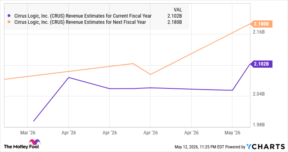Click the purple 2.102B end-value flag
288x152 pixels.
click(x=261, y=64)
